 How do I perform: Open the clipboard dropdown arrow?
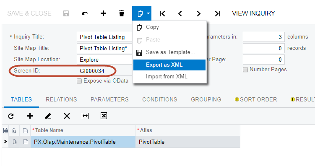(148, 13)
